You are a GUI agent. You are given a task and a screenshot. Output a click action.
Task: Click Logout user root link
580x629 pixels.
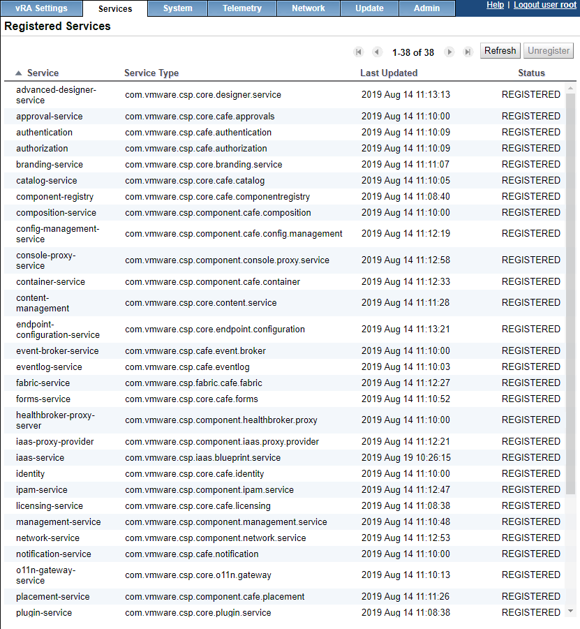pos(545,5)
